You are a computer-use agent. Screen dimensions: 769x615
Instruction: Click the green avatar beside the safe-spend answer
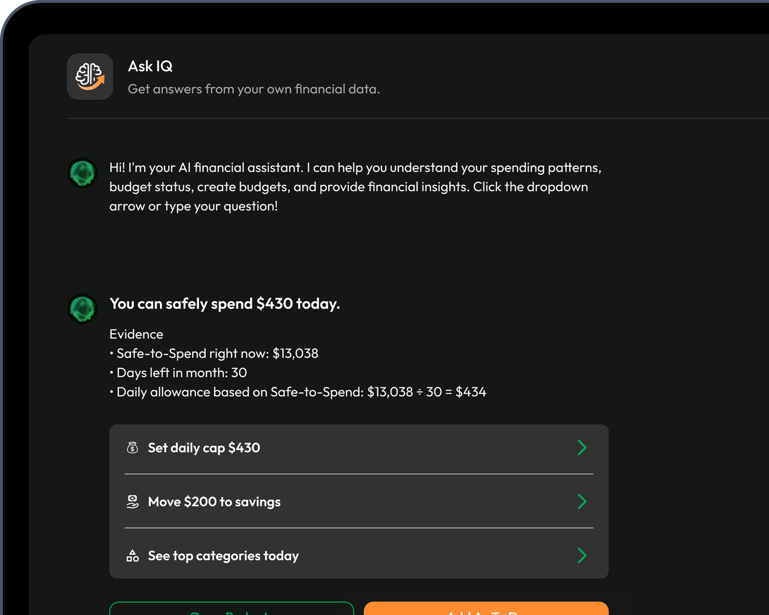coord(82,309)
